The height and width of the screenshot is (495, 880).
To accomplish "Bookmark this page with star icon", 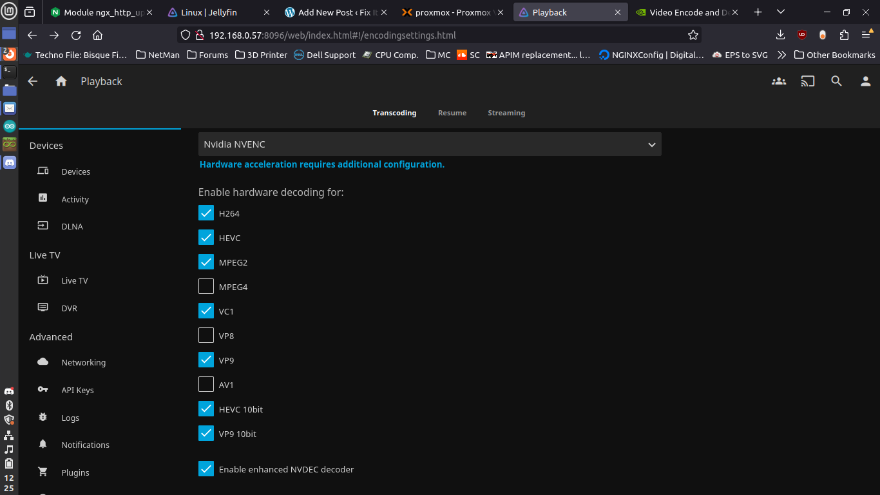I will tap(693, 35).
